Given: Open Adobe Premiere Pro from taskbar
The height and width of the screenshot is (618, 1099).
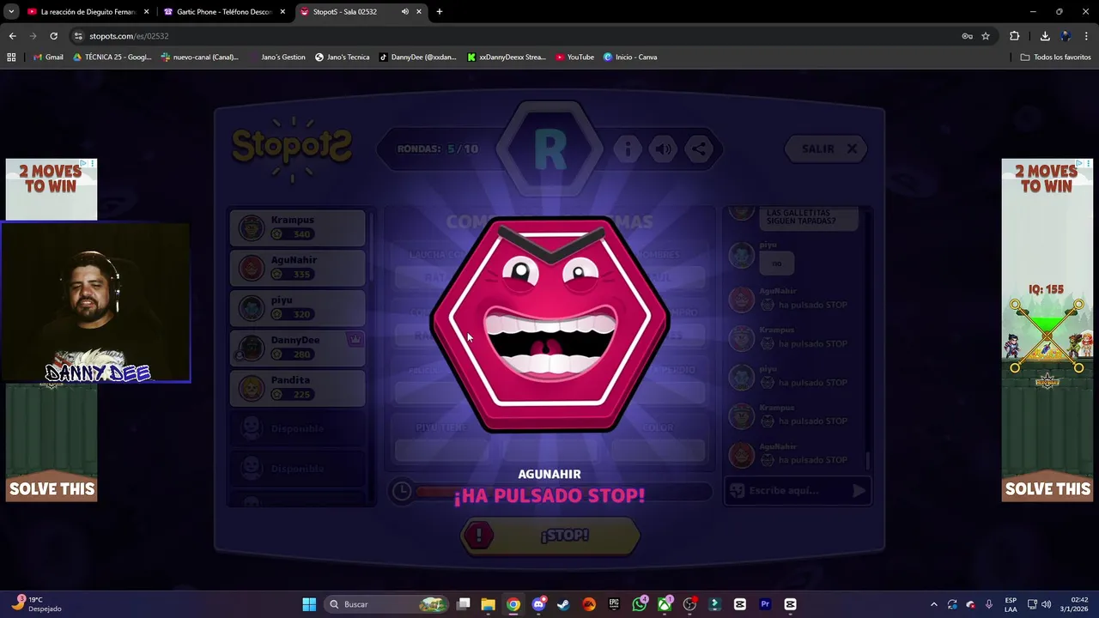Looking at the screenshot, I should [765, 604].
